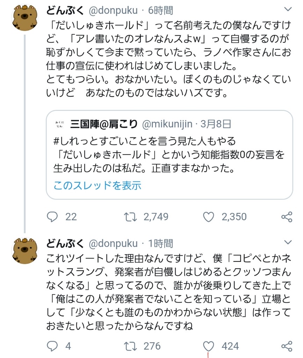The height and width of the screenshot is (358, 303).
Task: Share the second donpuku tweet
Action: [x=287, y=346]
